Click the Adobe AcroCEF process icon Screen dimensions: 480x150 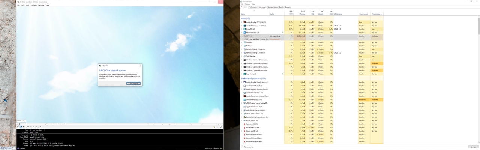coord(244,85)
